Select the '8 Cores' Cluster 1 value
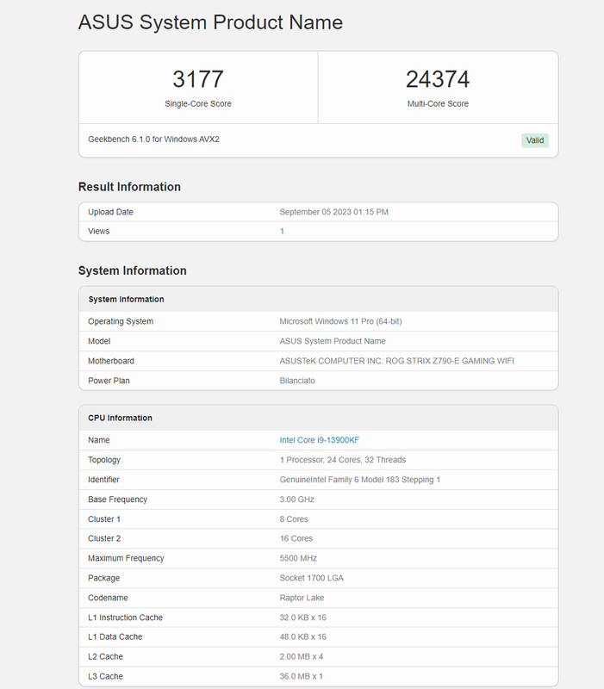This screenshot has width=604, height=689. point(294,519)
